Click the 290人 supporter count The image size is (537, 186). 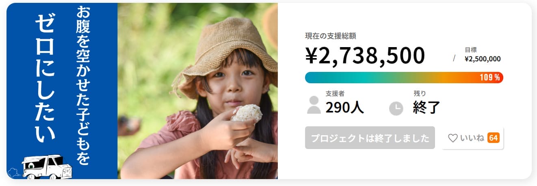[x=344, y=107]
